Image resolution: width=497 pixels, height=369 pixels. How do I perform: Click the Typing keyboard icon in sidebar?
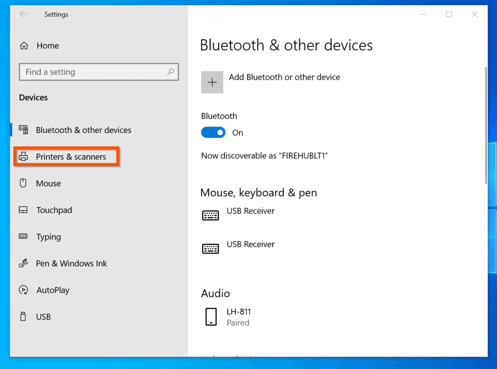(x=23, y=236)
